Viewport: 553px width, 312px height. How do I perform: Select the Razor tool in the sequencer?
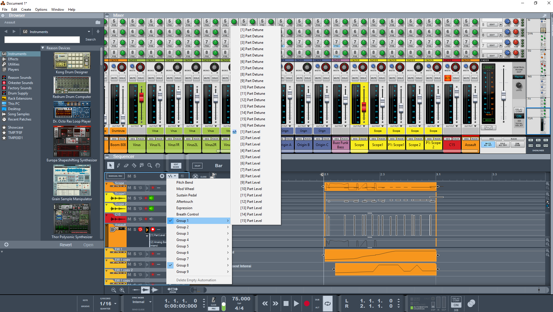point(134,165)
